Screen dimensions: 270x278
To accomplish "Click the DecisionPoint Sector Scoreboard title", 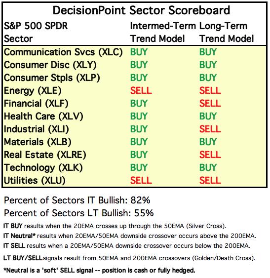I will (x=141, y=10).
